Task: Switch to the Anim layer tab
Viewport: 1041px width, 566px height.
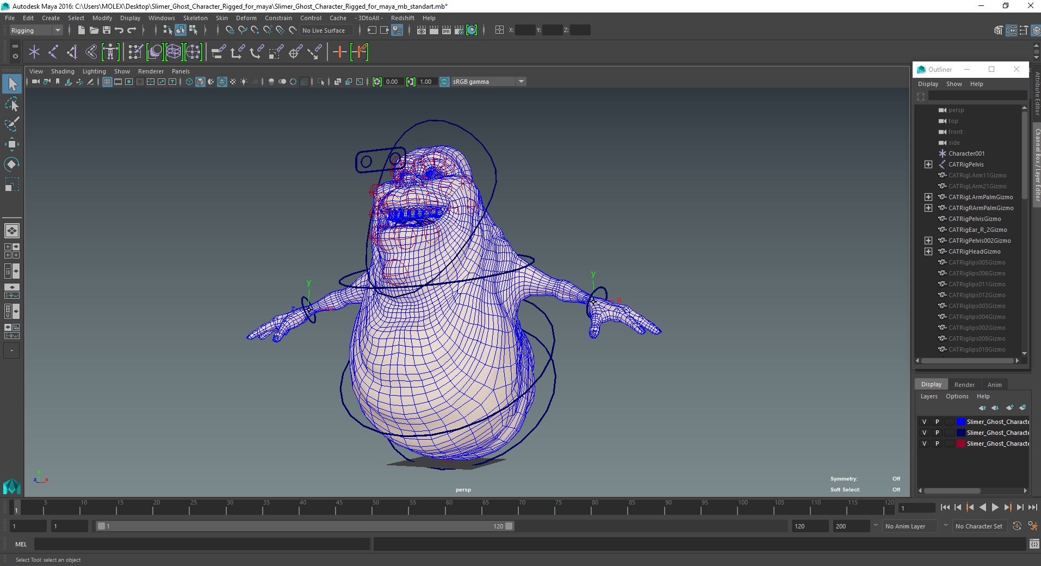Action: pos(994,385)
